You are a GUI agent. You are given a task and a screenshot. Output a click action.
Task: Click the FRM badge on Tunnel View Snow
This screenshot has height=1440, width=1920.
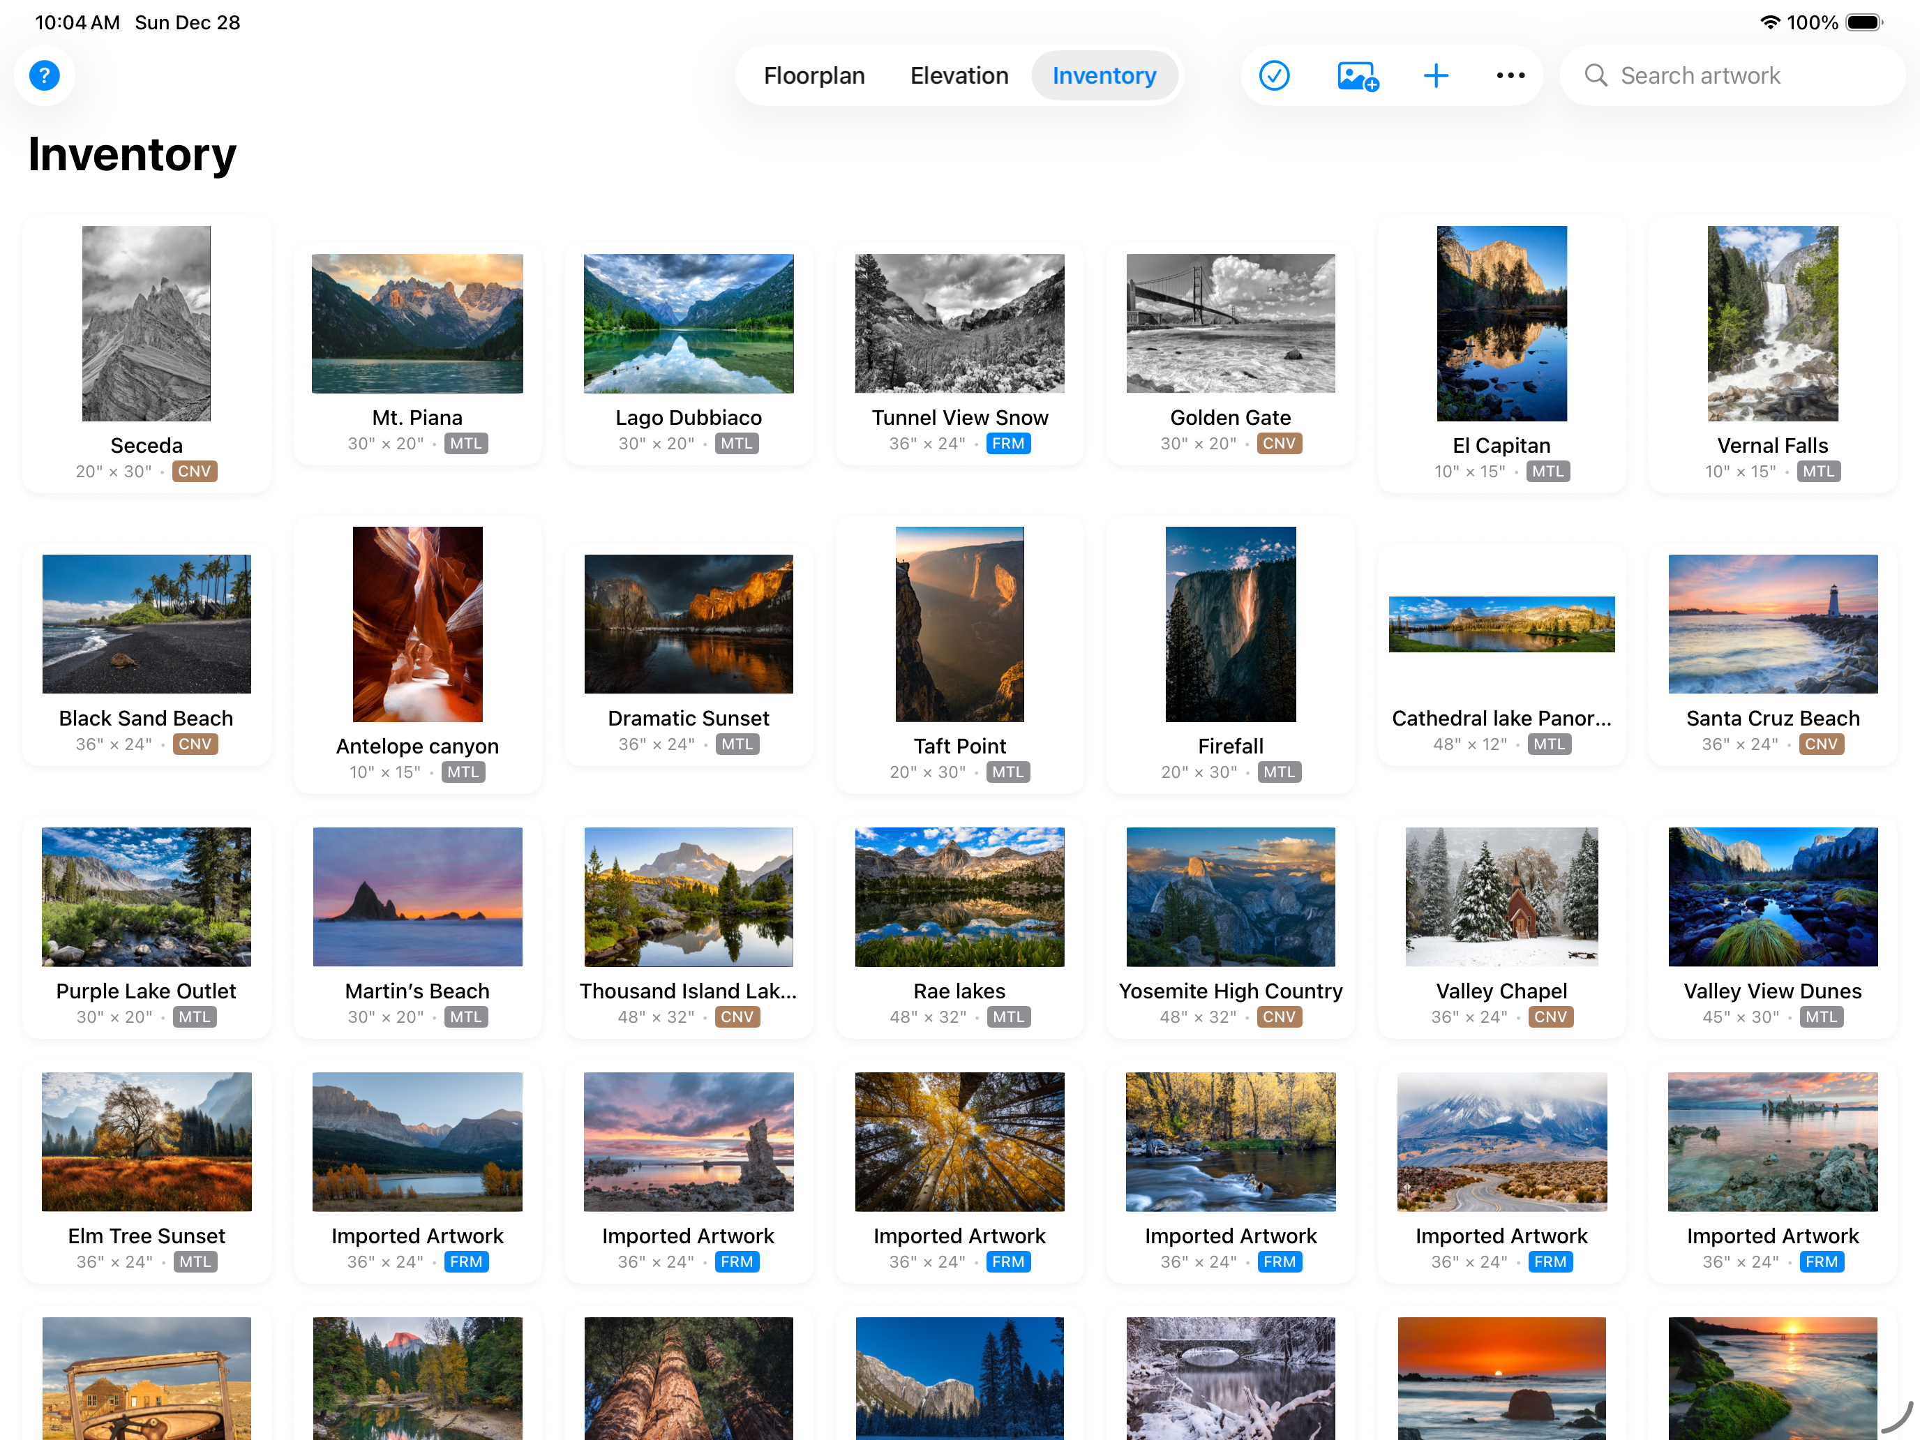point(1007,444)
